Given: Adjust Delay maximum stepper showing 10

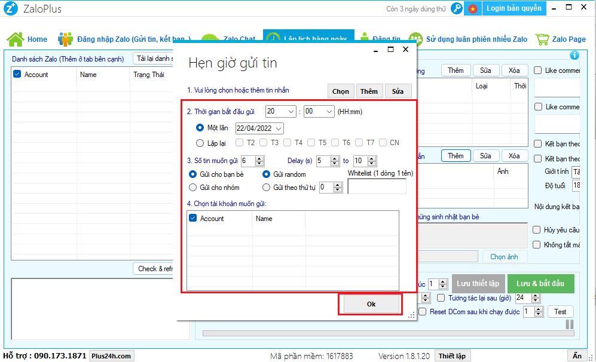Looking at the screenshot, I should coord(372,161).
